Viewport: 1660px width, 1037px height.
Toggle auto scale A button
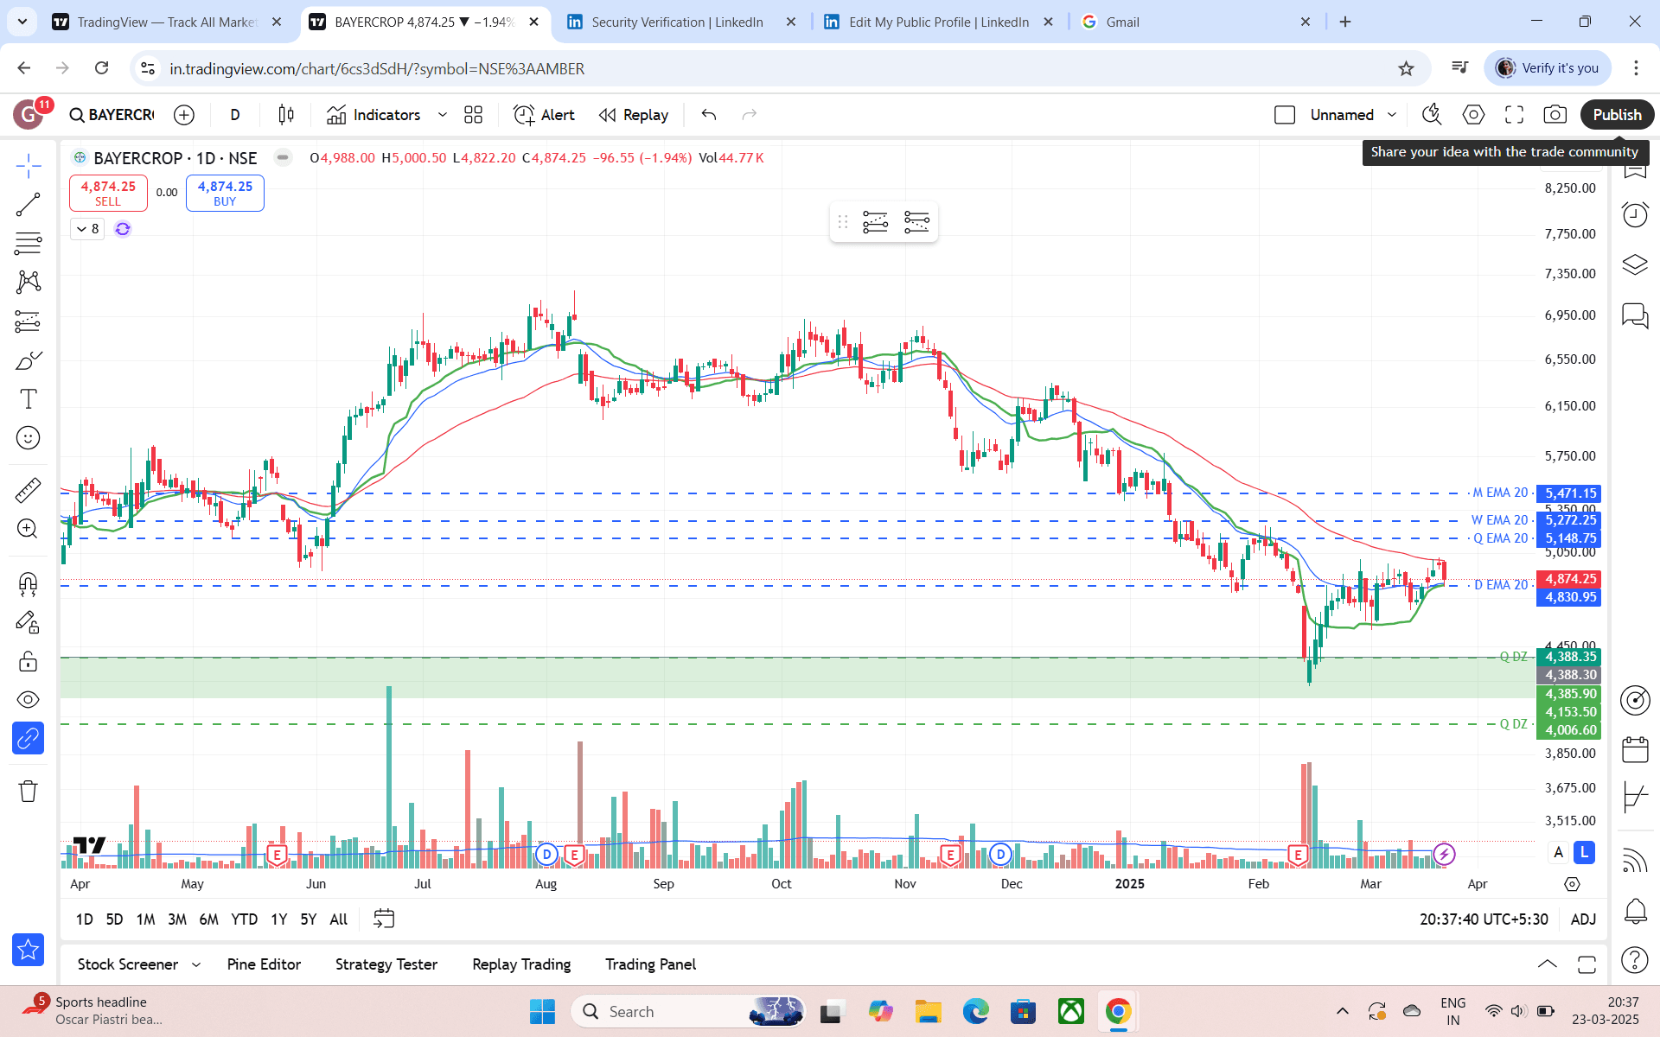(1559, 853)
